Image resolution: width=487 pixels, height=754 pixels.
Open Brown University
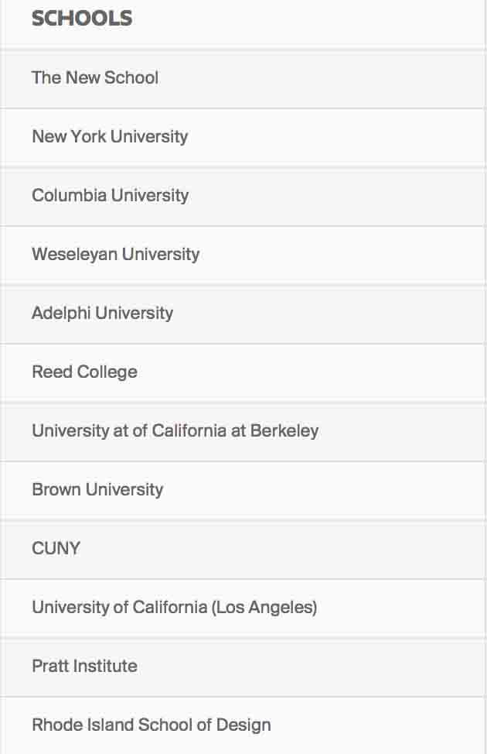point(243,491)
